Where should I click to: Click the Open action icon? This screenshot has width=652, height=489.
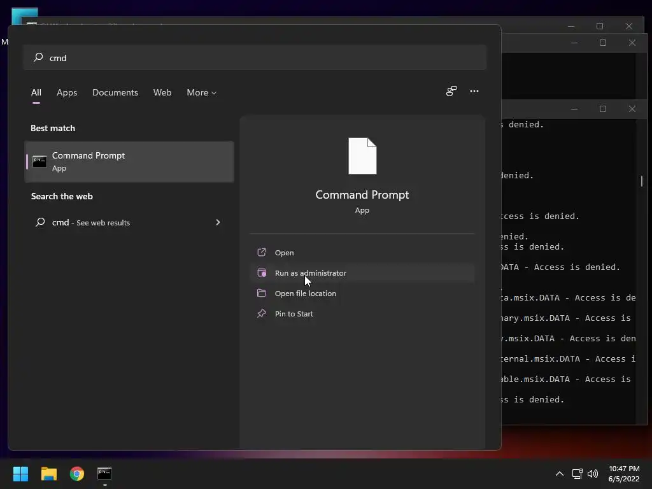[x=262, y=252]
